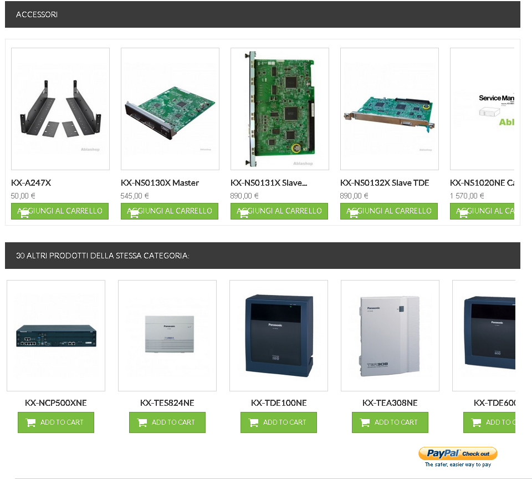
Task: Click Aggiungi al carrello for KX-NS0132X Slave TDE
Action: (389, 211)
